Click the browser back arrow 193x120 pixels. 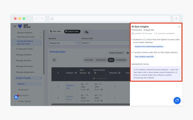coord(36,19)
